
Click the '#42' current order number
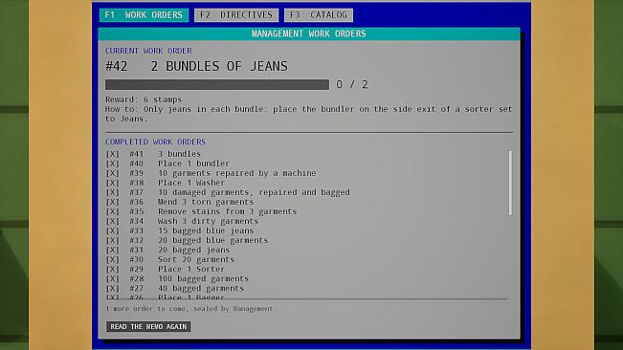(x=117, y=66)
